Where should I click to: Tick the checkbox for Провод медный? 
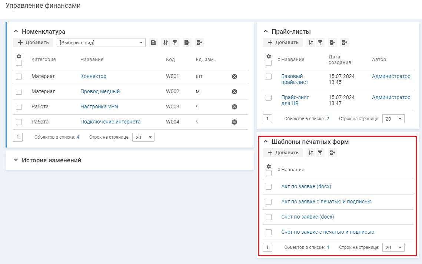pyautogui.click(x=19, y=92)
